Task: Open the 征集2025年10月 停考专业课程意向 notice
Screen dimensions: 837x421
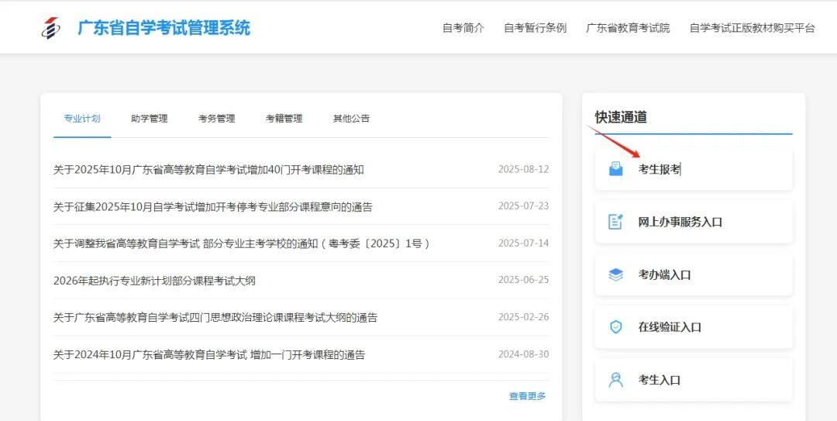Action: (x=213, y=207)
